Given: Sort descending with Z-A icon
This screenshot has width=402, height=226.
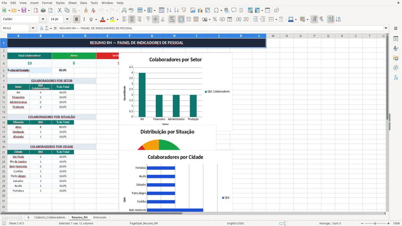Looking at the screenshot, I should click(176, 10).
